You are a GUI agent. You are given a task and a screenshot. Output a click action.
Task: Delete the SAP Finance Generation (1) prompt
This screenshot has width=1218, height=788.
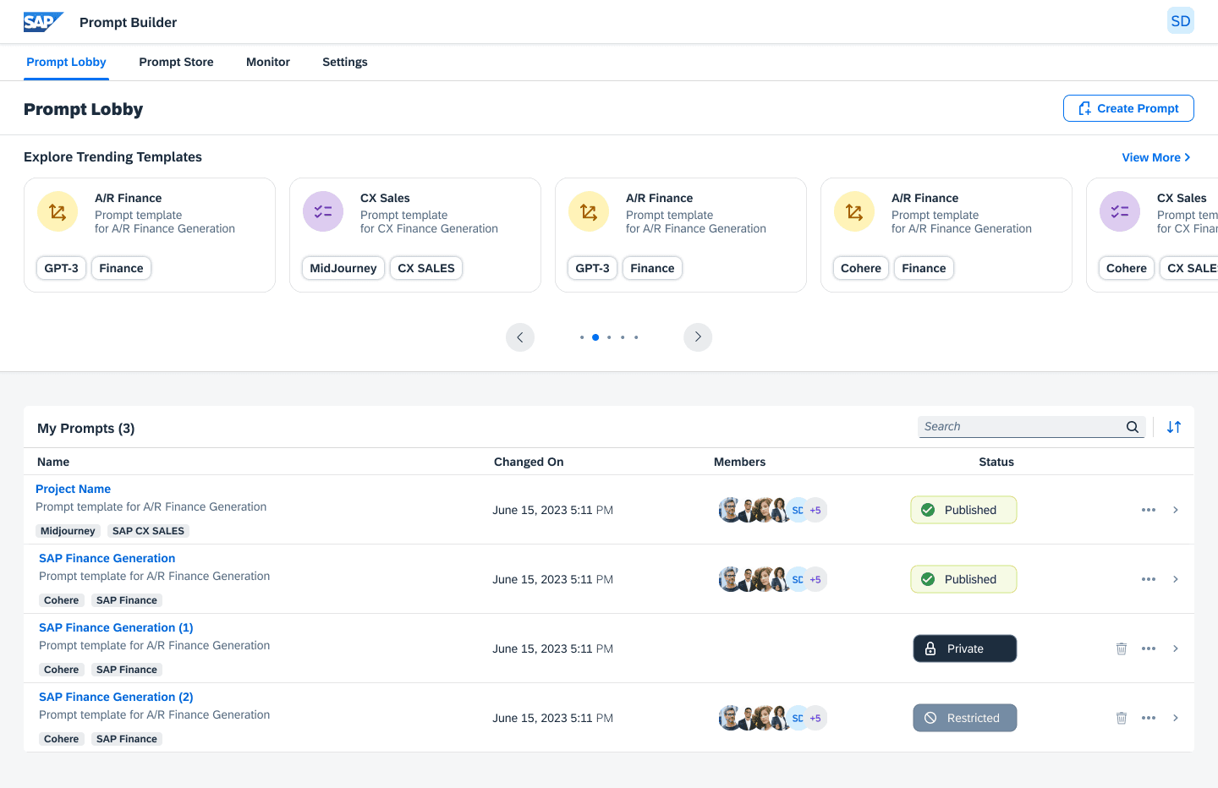(1122, 648)
